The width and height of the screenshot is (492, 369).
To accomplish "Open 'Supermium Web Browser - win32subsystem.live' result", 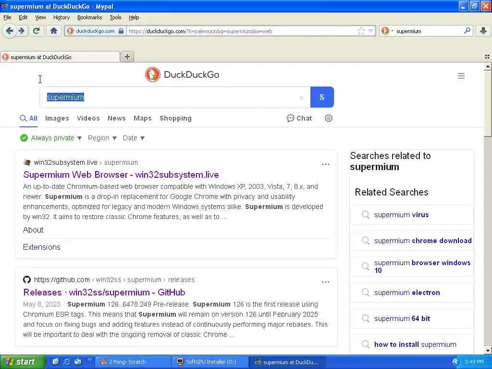I will tap(121, 175).
